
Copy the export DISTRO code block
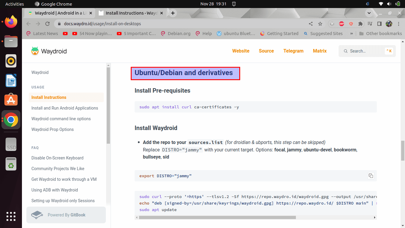pyautogui.click(x=371, y=176)
